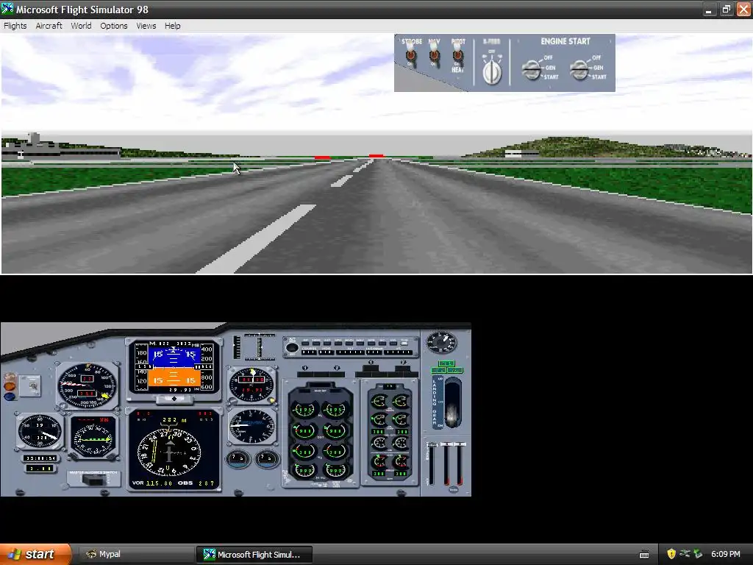Click the autopilot HDG digit display
The width and height of the screenshot is (753, 565).
pyautogui.click(x=326, y=352)
